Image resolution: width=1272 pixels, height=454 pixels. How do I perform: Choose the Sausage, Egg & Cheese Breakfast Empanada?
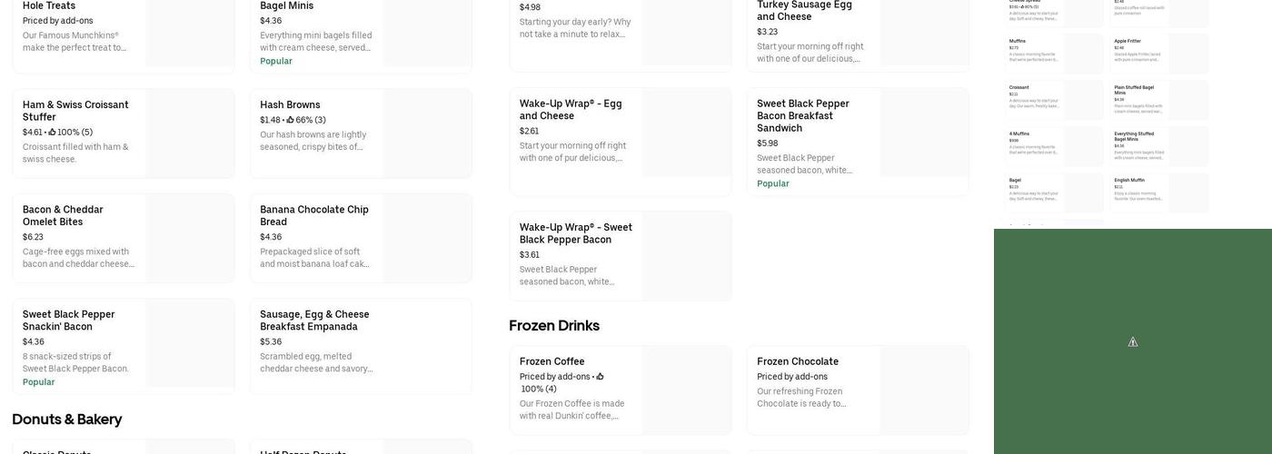[314, 321]
